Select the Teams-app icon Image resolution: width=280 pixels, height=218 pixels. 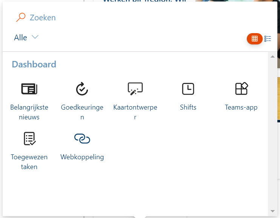pyautogui.click(x=241, y=89)
